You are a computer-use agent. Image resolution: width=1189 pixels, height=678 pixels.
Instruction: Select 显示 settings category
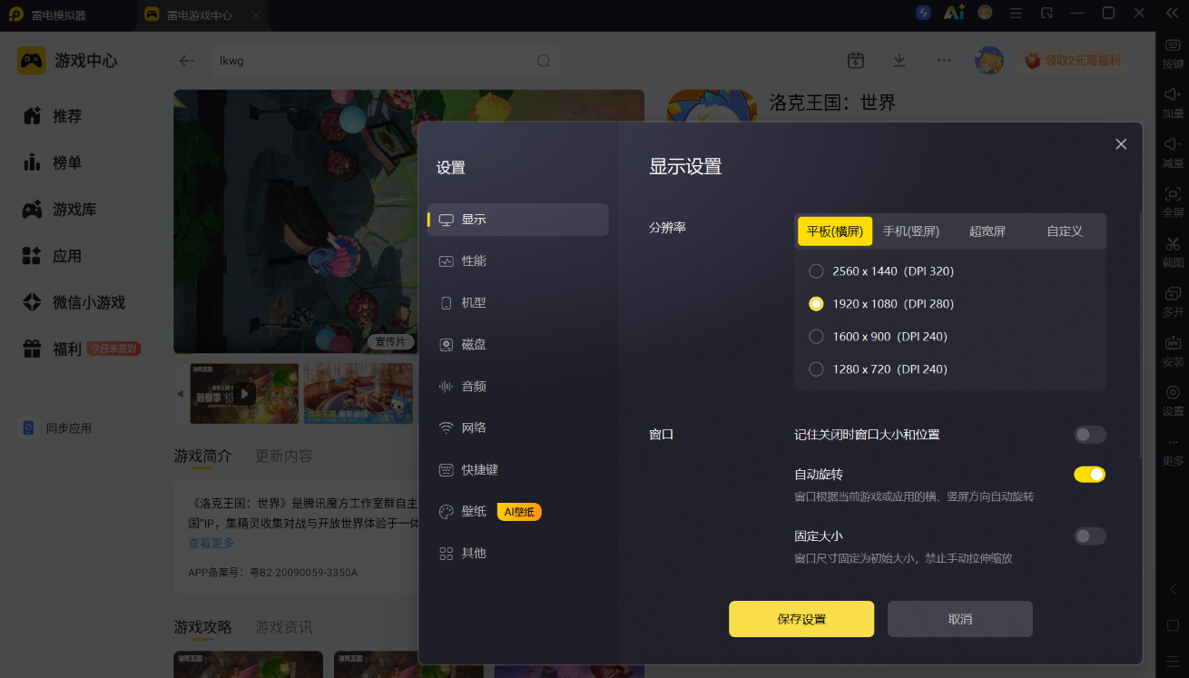(518, 220)
